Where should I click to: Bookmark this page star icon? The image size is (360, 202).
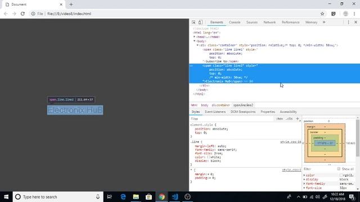point(322,13)
